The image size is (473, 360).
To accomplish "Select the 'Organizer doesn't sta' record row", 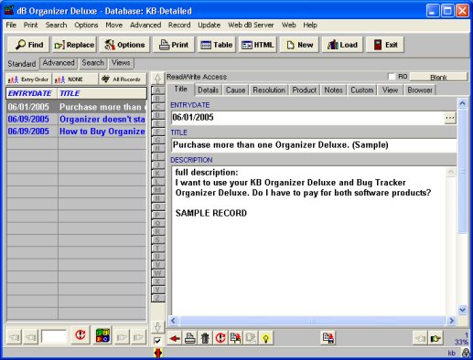I will [x=76, y=119].
